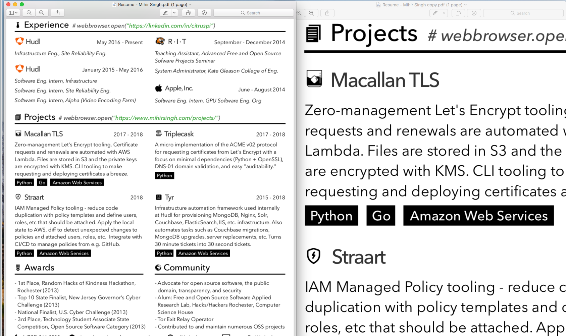Show Markup toolbar in Resume copy window
The image size is (566, 336).
click(474, 13)
